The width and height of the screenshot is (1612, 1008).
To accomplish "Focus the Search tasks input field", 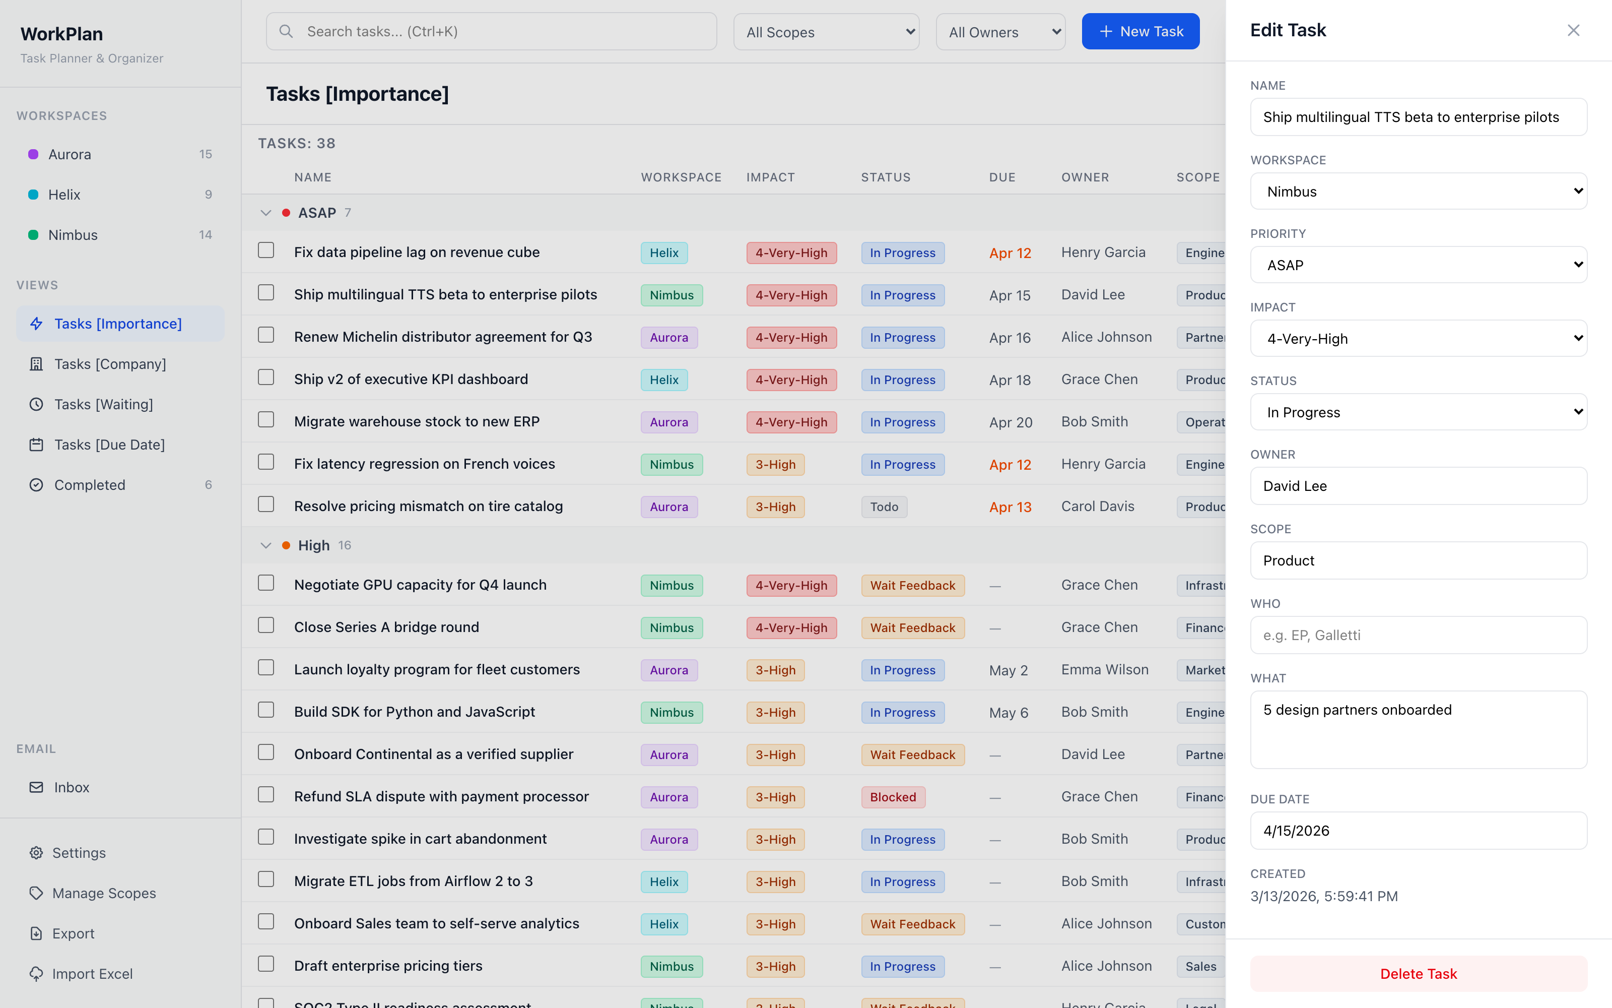I will click(x=492, y=31).
